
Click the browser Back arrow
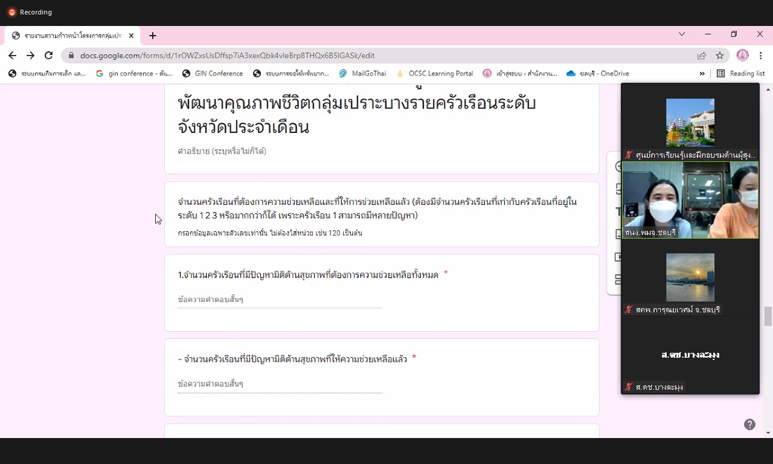(12, 56)
